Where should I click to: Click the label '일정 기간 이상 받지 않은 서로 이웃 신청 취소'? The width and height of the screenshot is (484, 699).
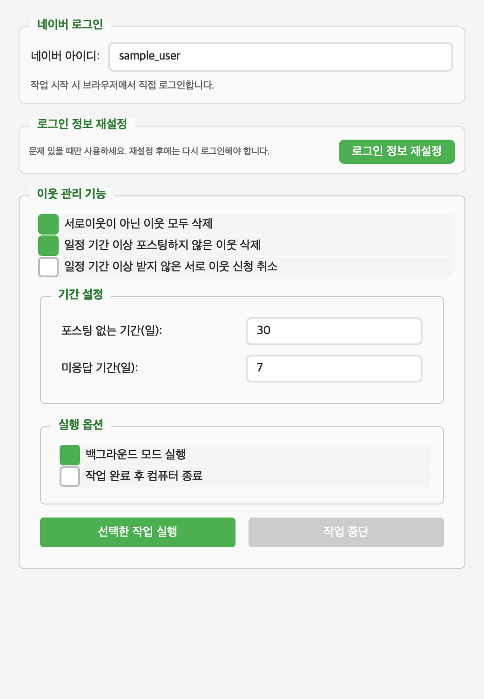pyautogui.click(x=170, y=267)
